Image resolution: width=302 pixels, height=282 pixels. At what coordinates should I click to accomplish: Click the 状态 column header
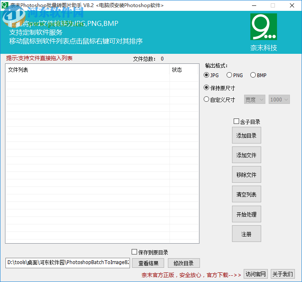tap(184, 70)
